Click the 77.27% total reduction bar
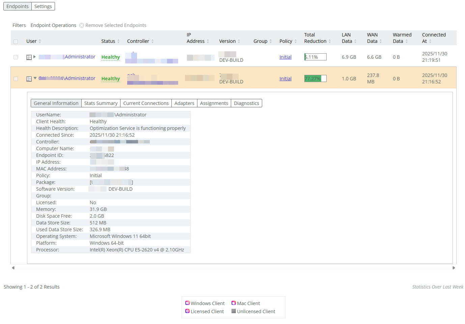Viewport: 465px width, 324px height. tap(315, 79)
